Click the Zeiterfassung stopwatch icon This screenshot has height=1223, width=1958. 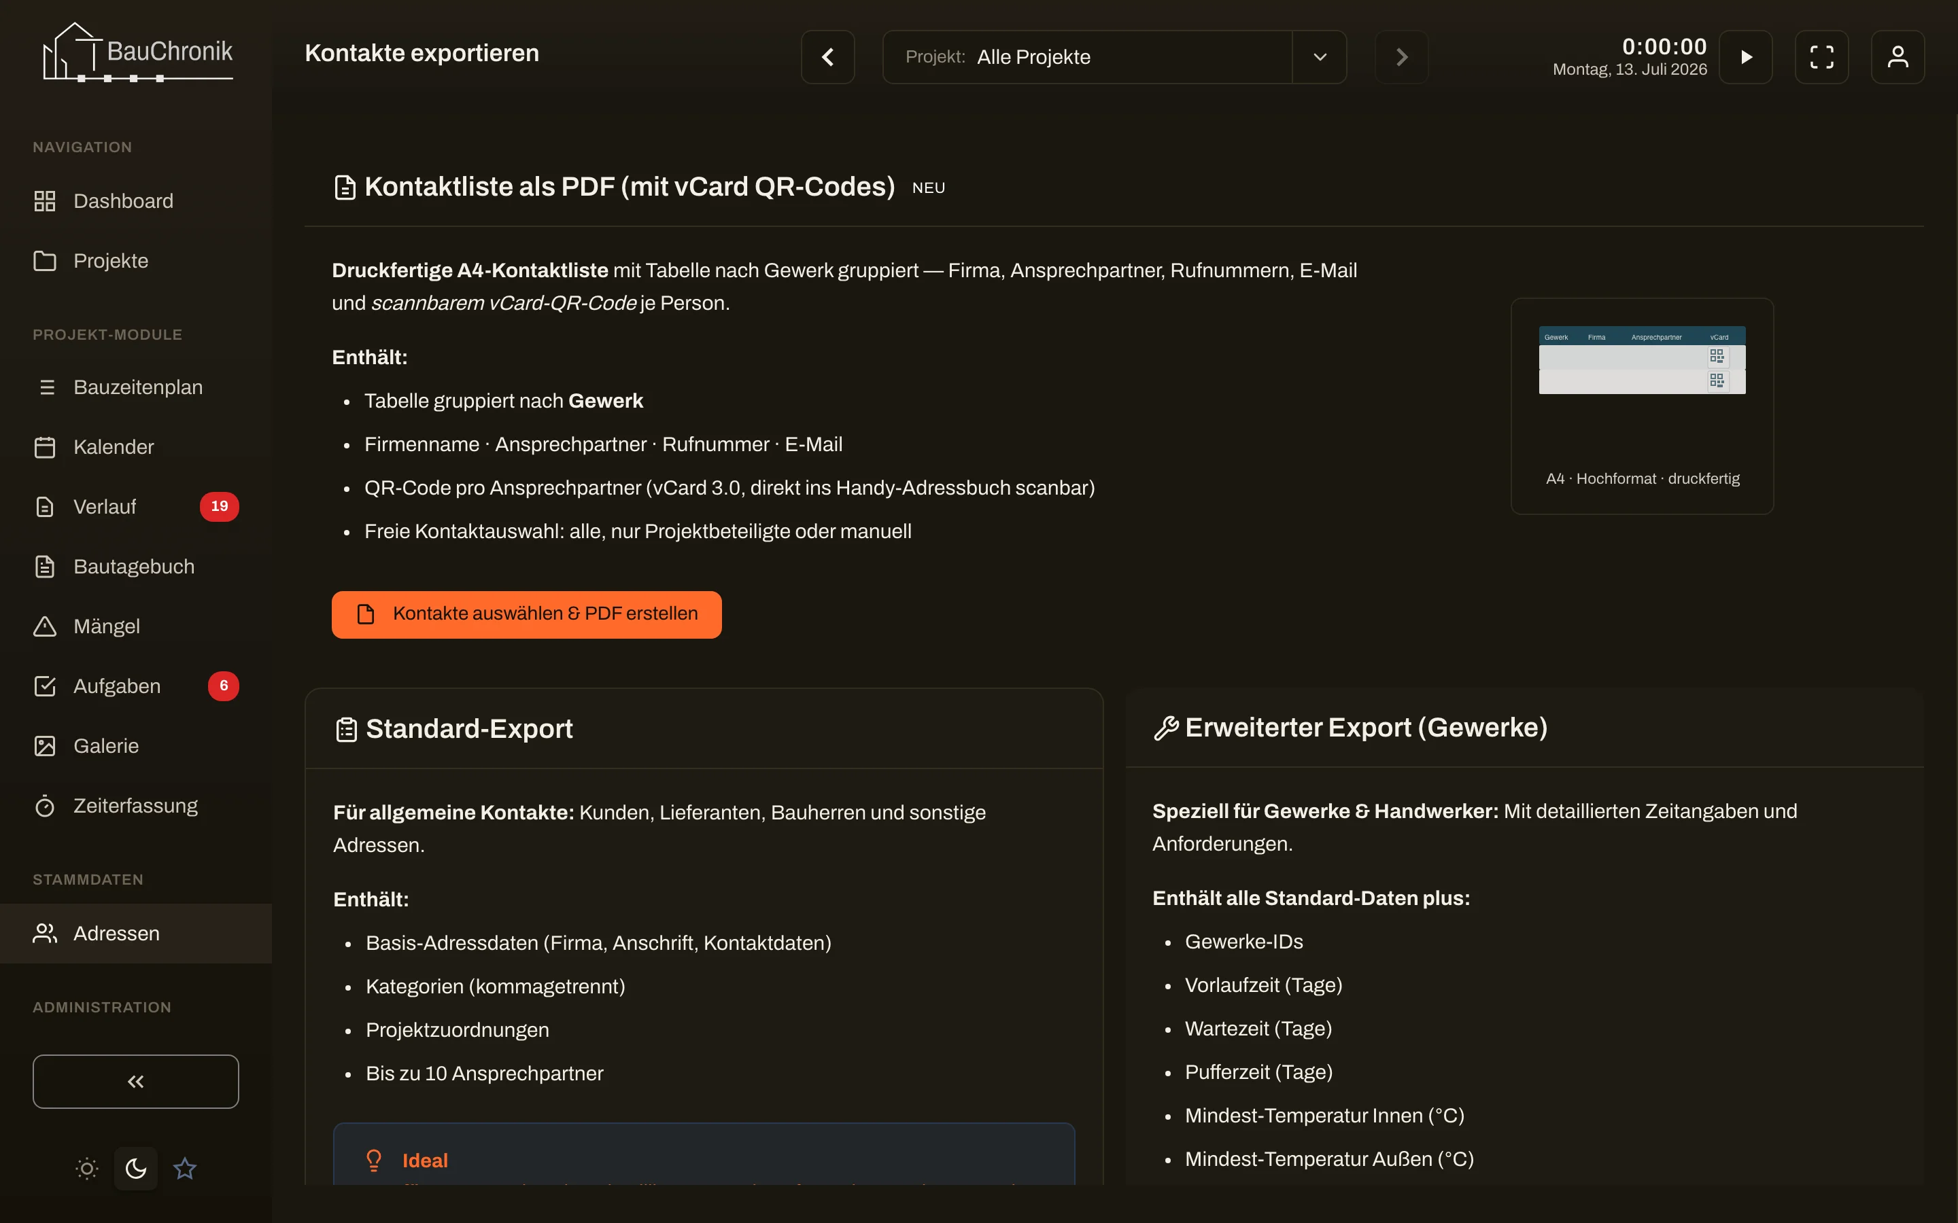click(46, 807)
